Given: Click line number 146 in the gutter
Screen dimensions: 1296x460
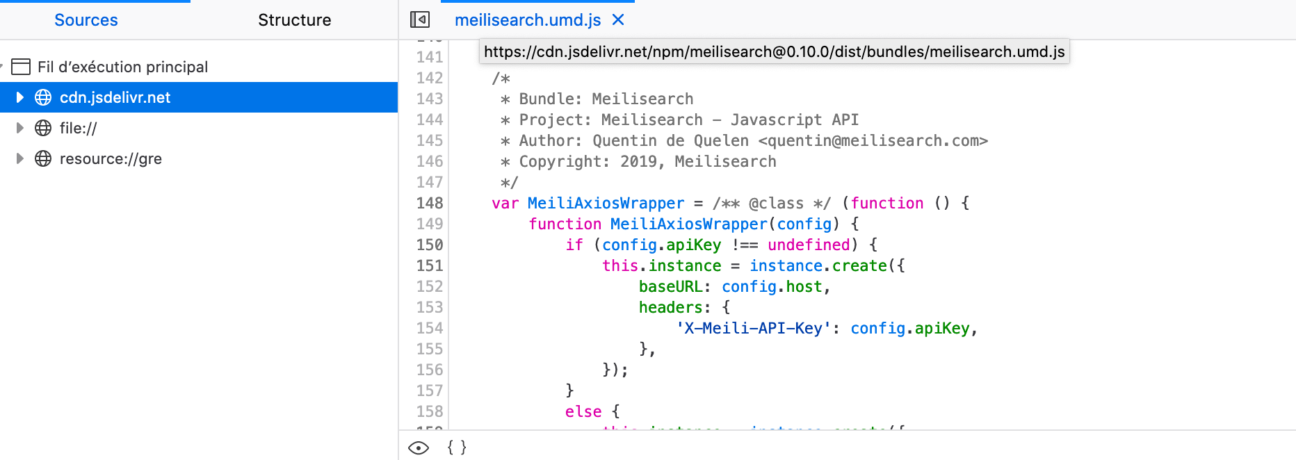Looking at the screenshot, I should (429, 161).
